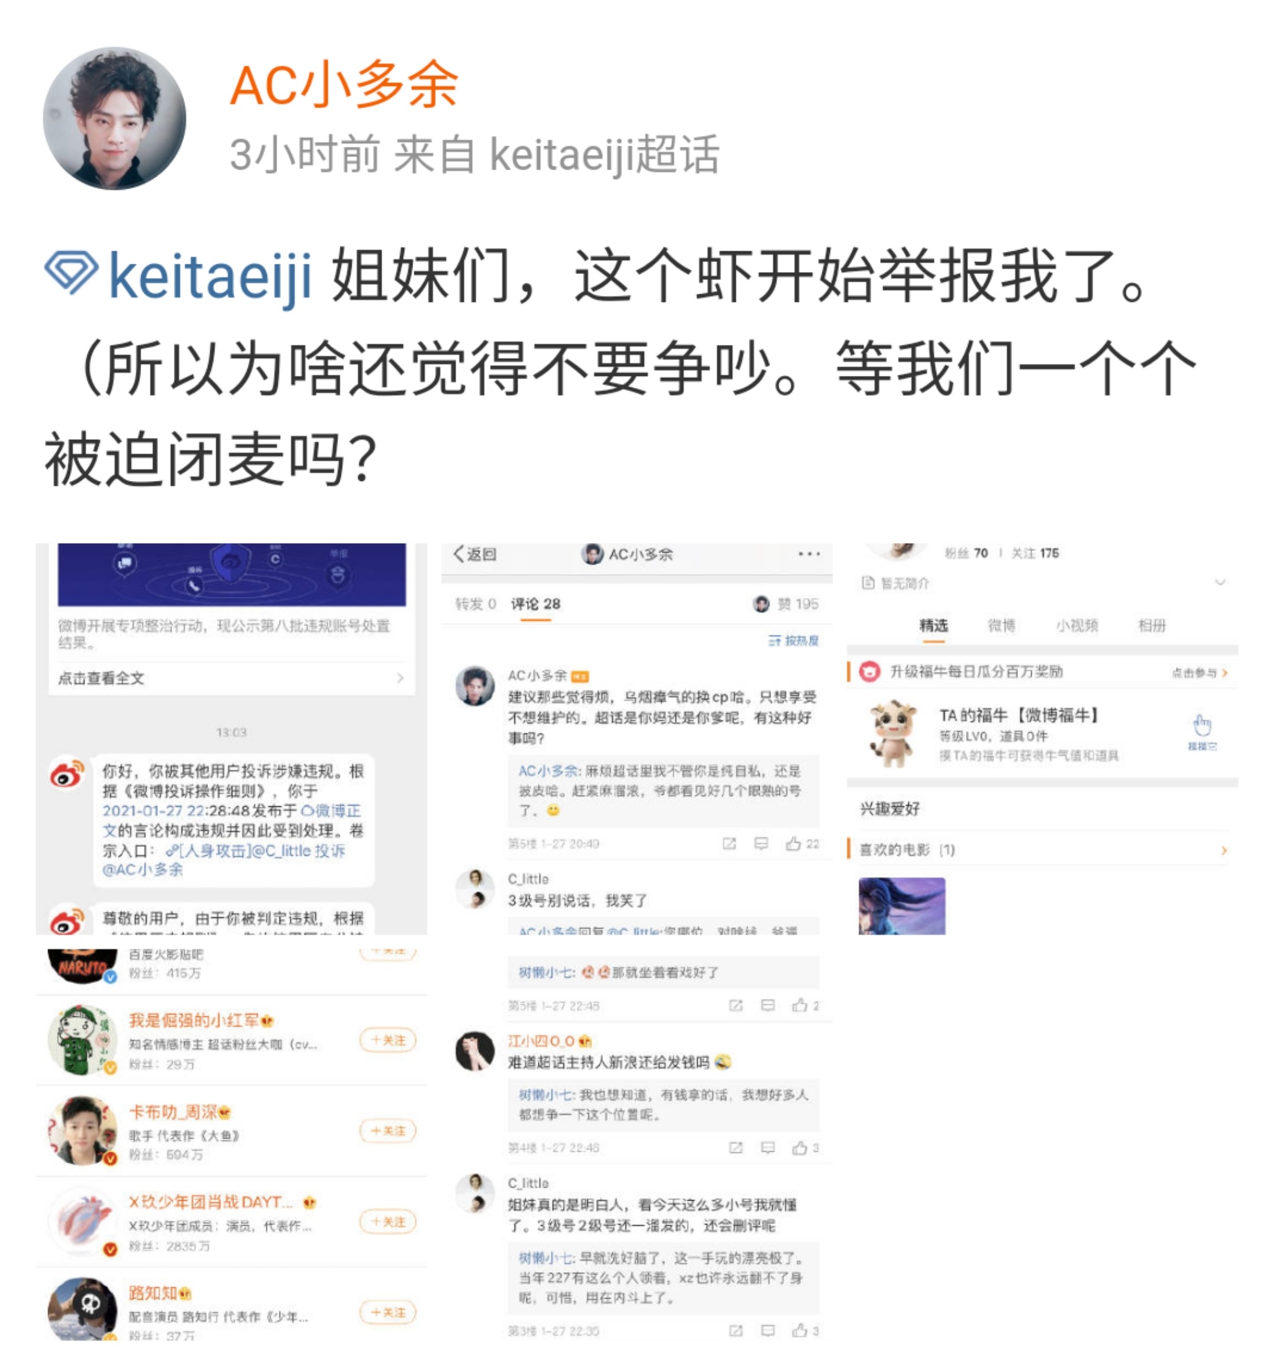Open the movie poster thumbnail
The width and height of the screenshot is (1288, 1367).
[x=901, y=906]
